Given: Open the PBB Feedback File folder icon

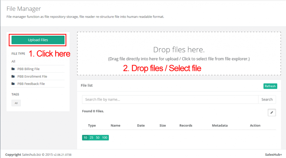Looking at the screenshot, I should click(13, 84).
